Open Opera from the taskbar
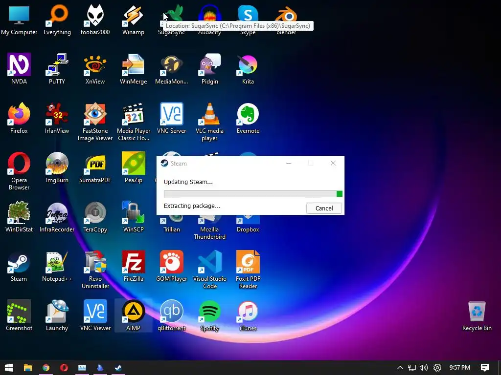The width and height of the screenshot is (501, 375). click(64, 368)
